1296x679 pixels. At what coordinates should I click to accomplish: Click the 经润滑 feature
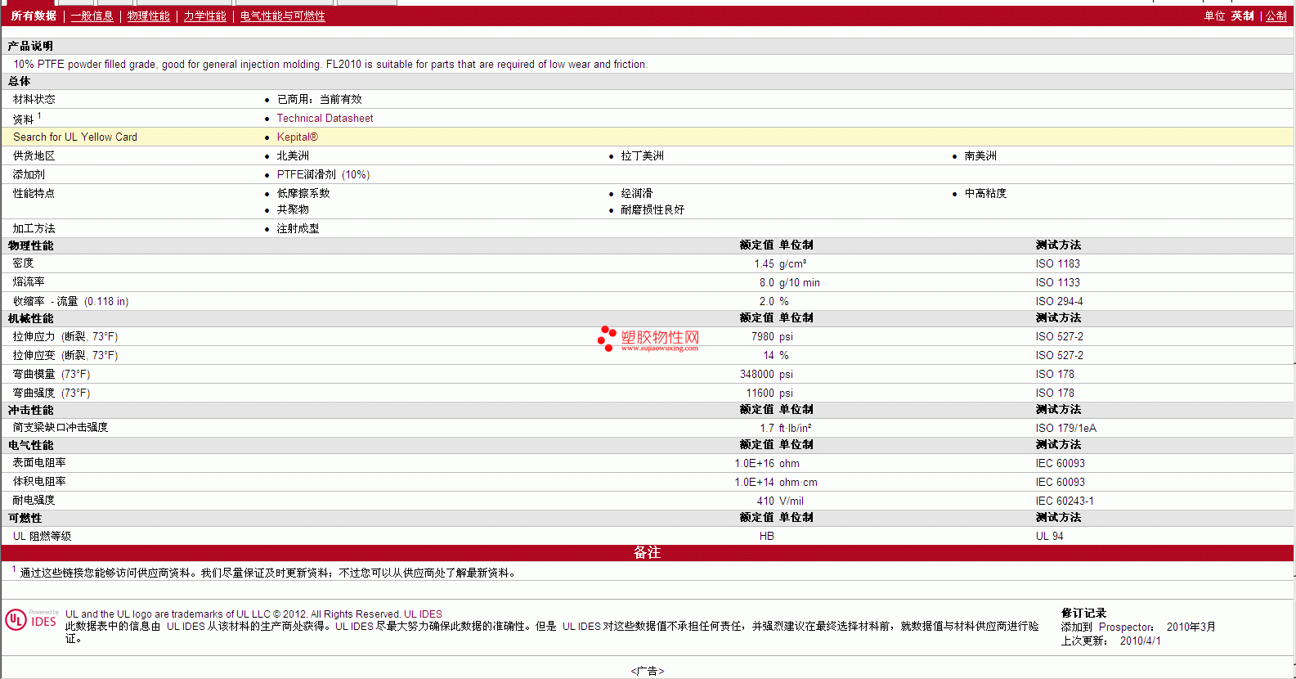(636, 193)
